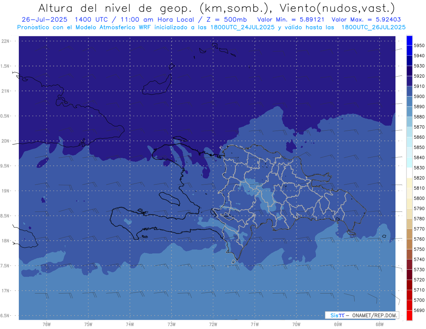
Task: Click the '74W' longitude label
Action: click(x=130, y=325)
